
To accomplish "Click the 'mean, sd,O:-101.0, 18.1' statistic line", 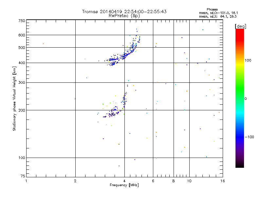I will [x=218, y=13].
